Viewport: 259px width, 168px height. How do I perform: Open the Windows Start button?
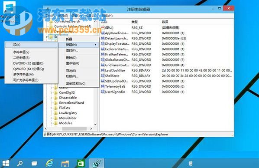point(6,163)
